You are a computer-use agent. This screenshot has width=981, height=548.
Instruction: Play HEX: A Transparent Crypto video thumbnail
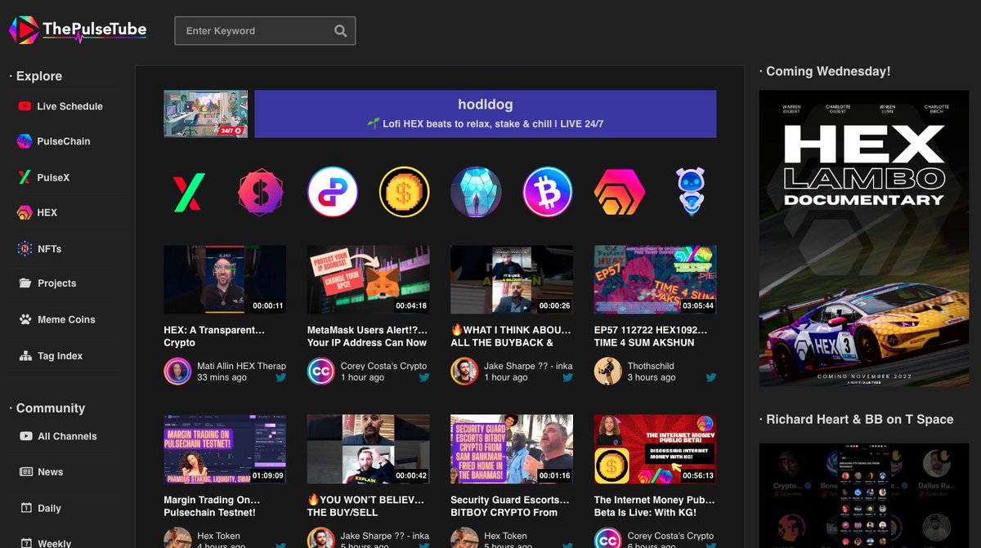pyautogui.click(x=225, y=279)
